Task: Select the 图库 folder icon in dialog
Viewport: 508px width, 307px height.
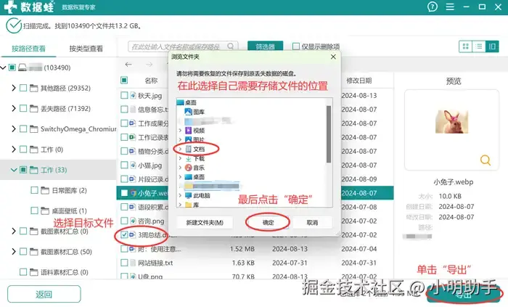Action: [188, 112]
